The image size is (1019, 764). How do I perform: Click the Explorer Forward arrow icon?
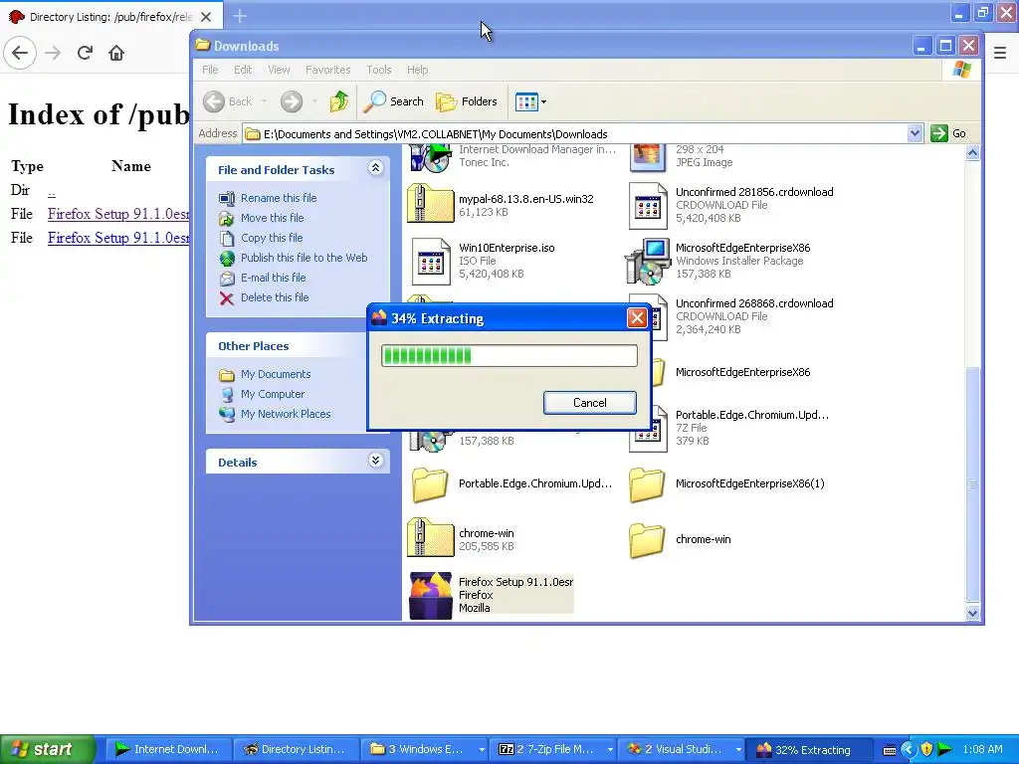tap(292, 101)
